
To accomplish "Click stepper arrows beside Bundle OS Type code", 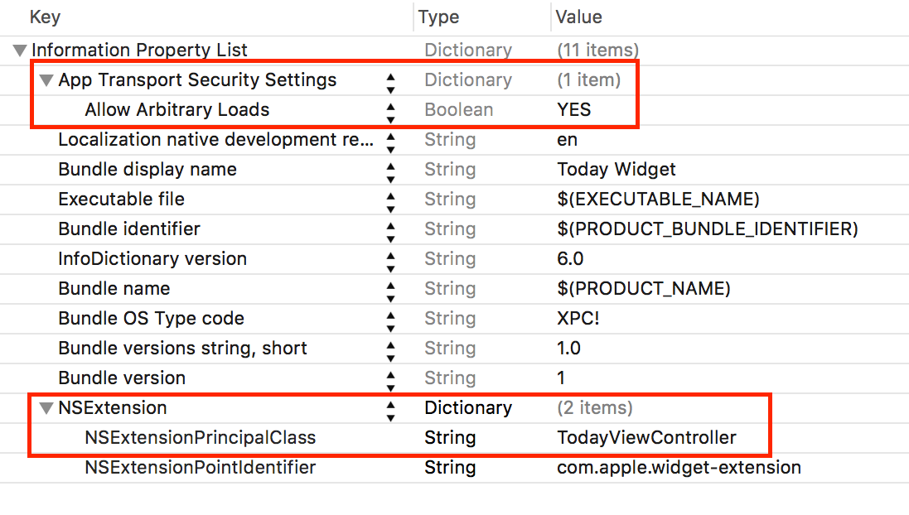I will [x=391, y=319].
